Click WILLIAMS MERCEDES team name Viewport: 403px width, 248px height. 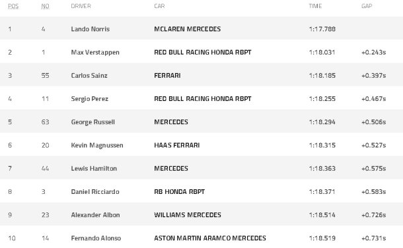pyautogui.click(x=188, y=215)
